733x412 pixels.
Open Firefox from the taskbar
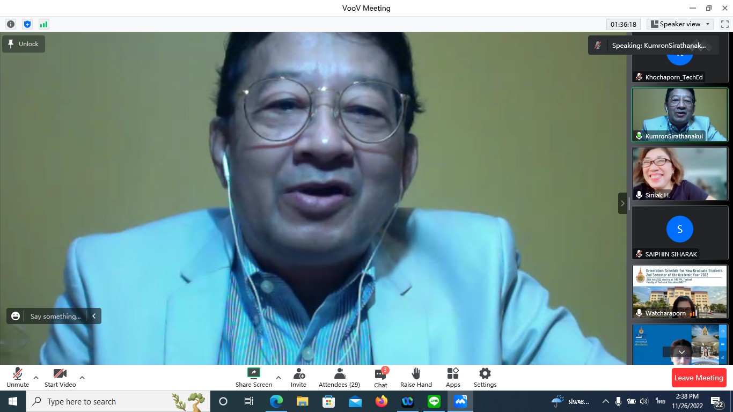click(381, 401)
